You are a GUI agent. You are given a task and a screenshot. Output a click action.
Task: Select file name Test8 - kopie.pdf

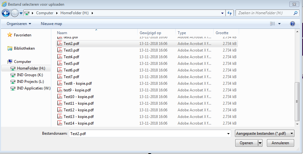(78, 83)
